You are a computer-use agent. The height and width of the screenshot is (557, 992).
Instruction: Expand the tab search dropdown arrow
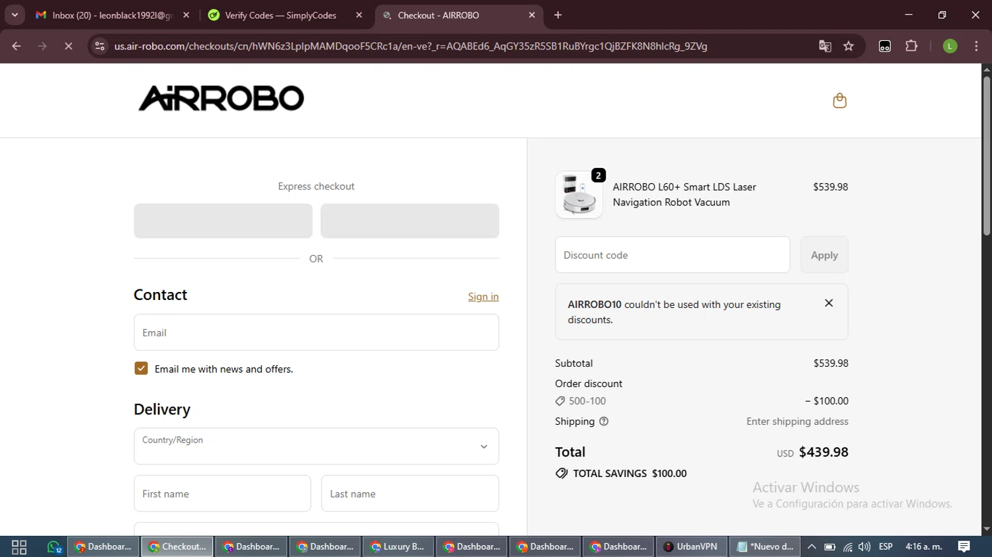pyautogui.click(x=15, y=15)
